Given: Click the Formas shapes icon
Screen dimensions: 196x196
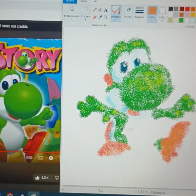Looking at the screenshot, I should [x=128, y=10].
